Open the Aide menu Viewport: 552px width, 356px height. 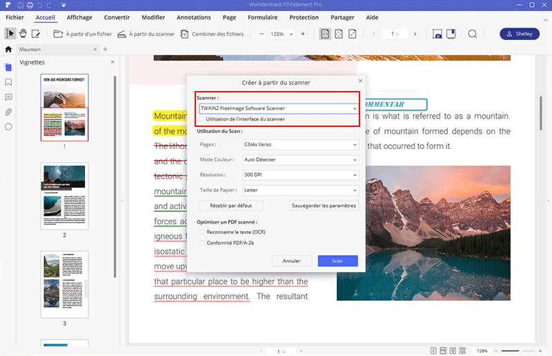click(x=372, y=17)
